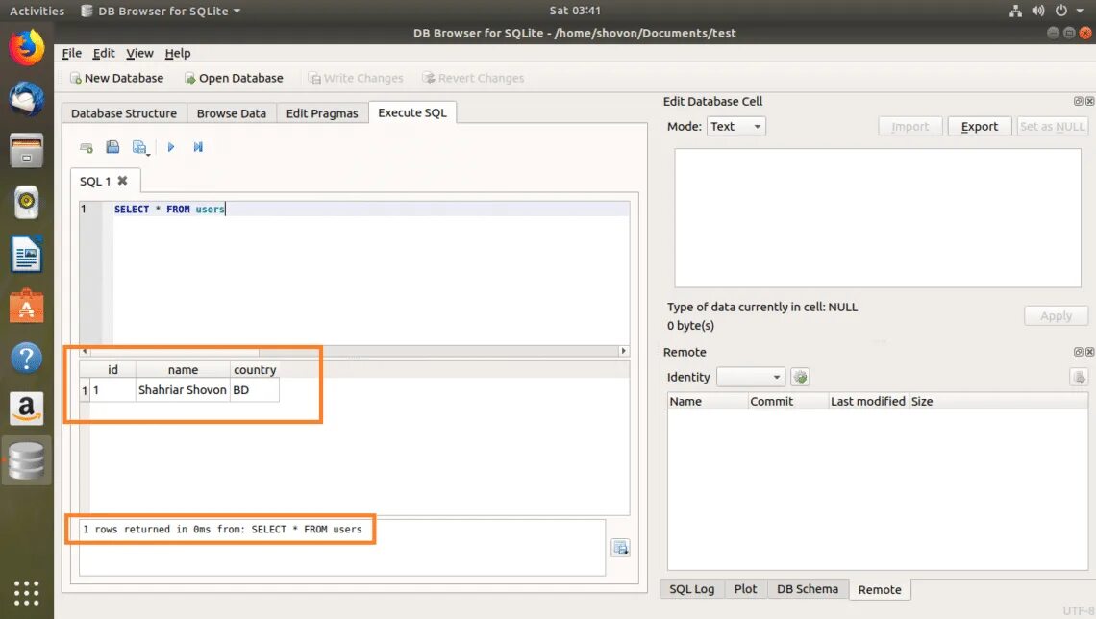Open Thunderbird mail from the dock
This screenshot has height=619, width=1096.
click(x=27, y=99)
